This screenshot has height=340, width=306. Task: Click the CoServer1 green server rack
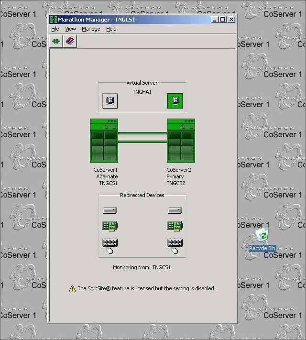click(104, 141)
